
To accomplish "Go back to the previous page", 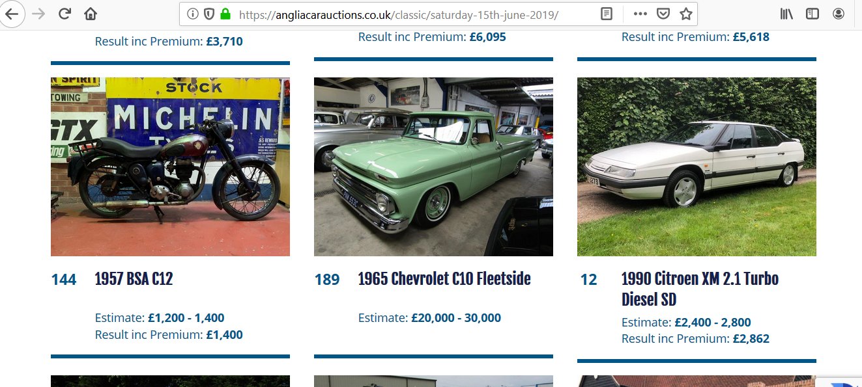I will coord(12,14).
